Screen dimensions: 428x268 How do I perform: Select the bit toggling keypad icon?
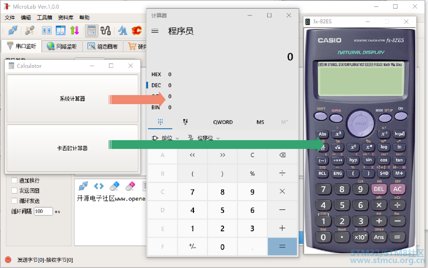186,122
